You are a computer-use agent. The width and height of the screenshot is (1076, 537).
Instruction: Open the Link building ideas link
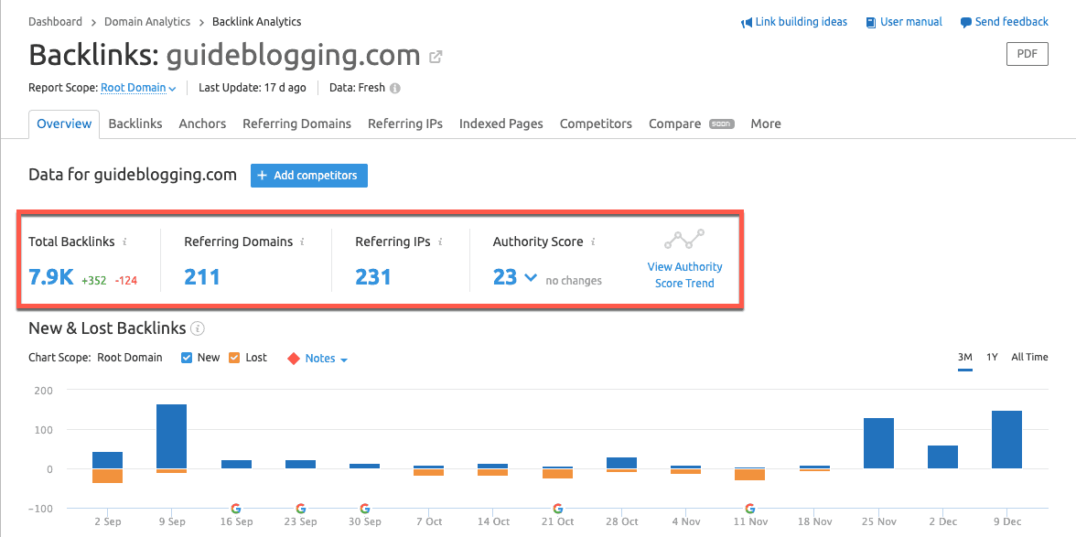click(x=802, y=22)
